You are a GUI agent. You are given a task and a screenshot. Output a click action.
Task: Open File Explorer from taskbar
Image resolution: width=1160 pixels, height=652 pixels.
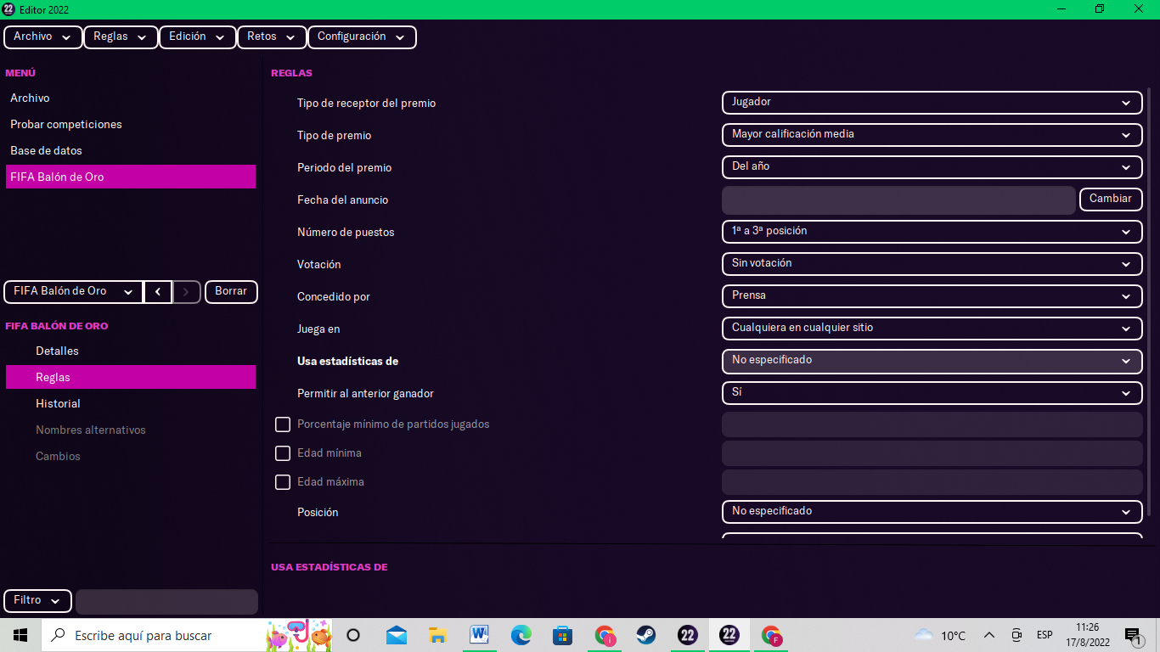(437, 635)
